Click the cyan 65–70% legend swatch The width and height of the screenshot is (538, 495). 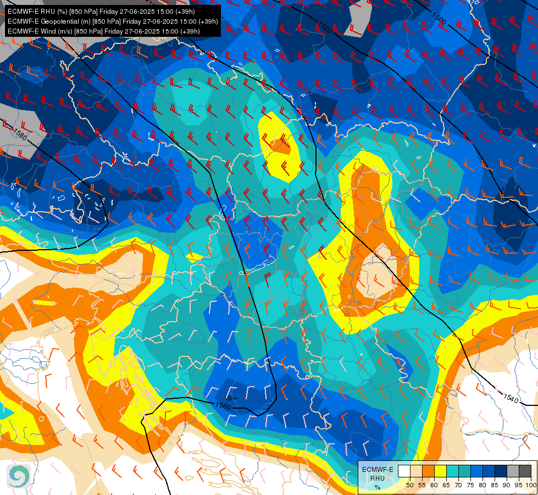coord(452,471)
